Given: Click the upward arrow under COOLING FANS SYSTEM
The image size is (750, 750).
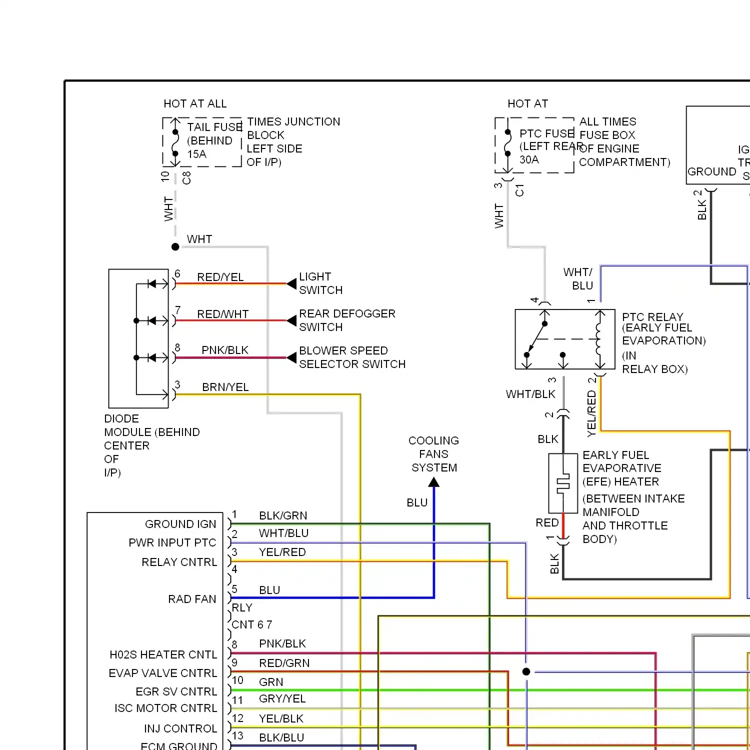Looking at the screenshot, I should [x=434, y=482].
